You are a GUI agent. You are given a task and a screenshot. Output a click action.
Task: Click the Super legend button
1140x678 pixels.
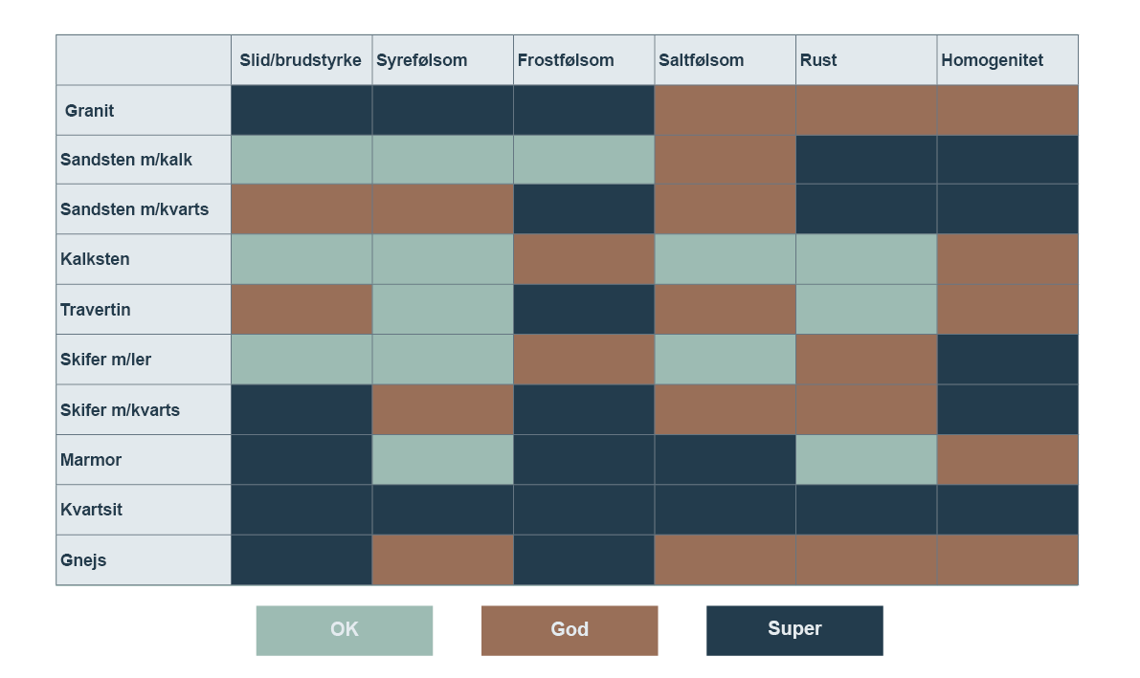click(x=794, y=630)
